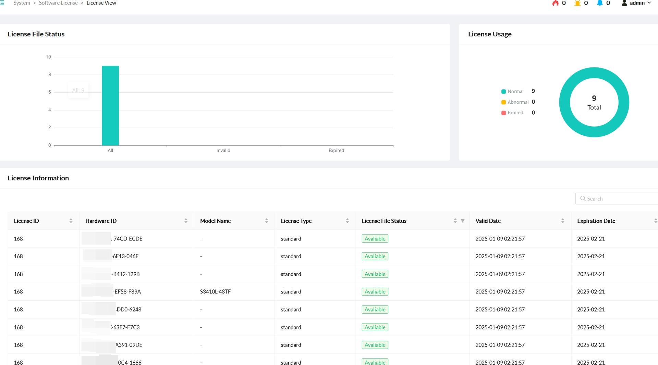Toggle the Expired legend item
Screen dimensions: 658x365
click(512, 113)
